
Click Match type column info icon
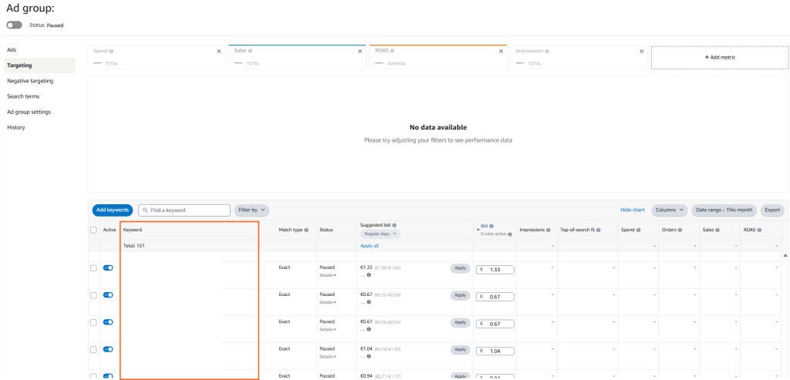tap(306, 230)
